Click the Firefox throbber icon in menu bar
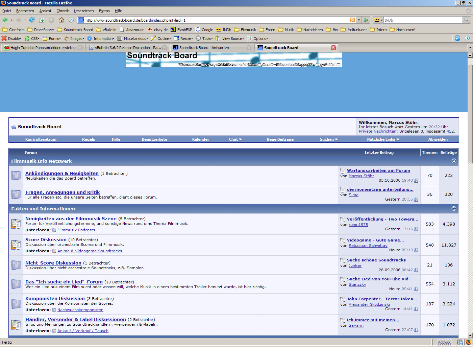This screenshot has height=347, width=473. click(x=468, y=11)
